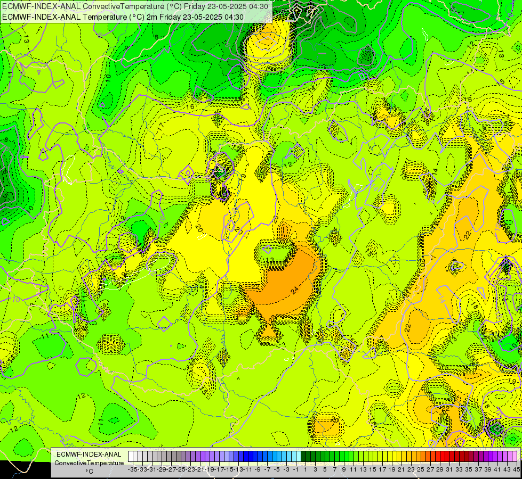
Task: Click the '-21' value on the legend scale
Action: click(x=200, y=469)
